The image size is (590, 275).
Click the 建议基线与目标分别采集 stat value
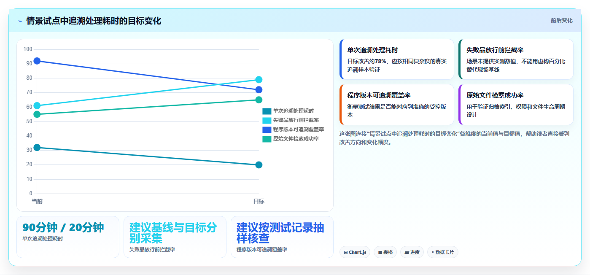pyautogui.click(x=173, y=233)
